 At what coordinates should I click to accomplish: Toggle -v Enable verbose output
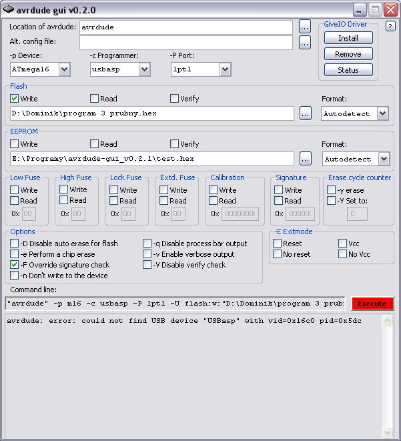pos(147,254)
